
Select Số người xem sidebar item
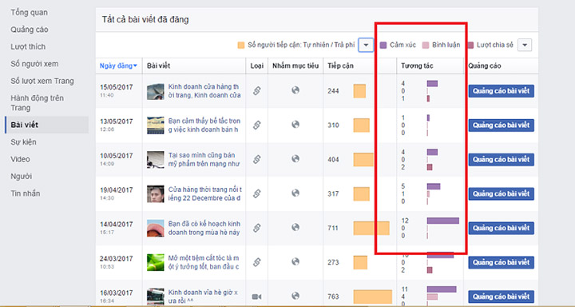[34, 63]
